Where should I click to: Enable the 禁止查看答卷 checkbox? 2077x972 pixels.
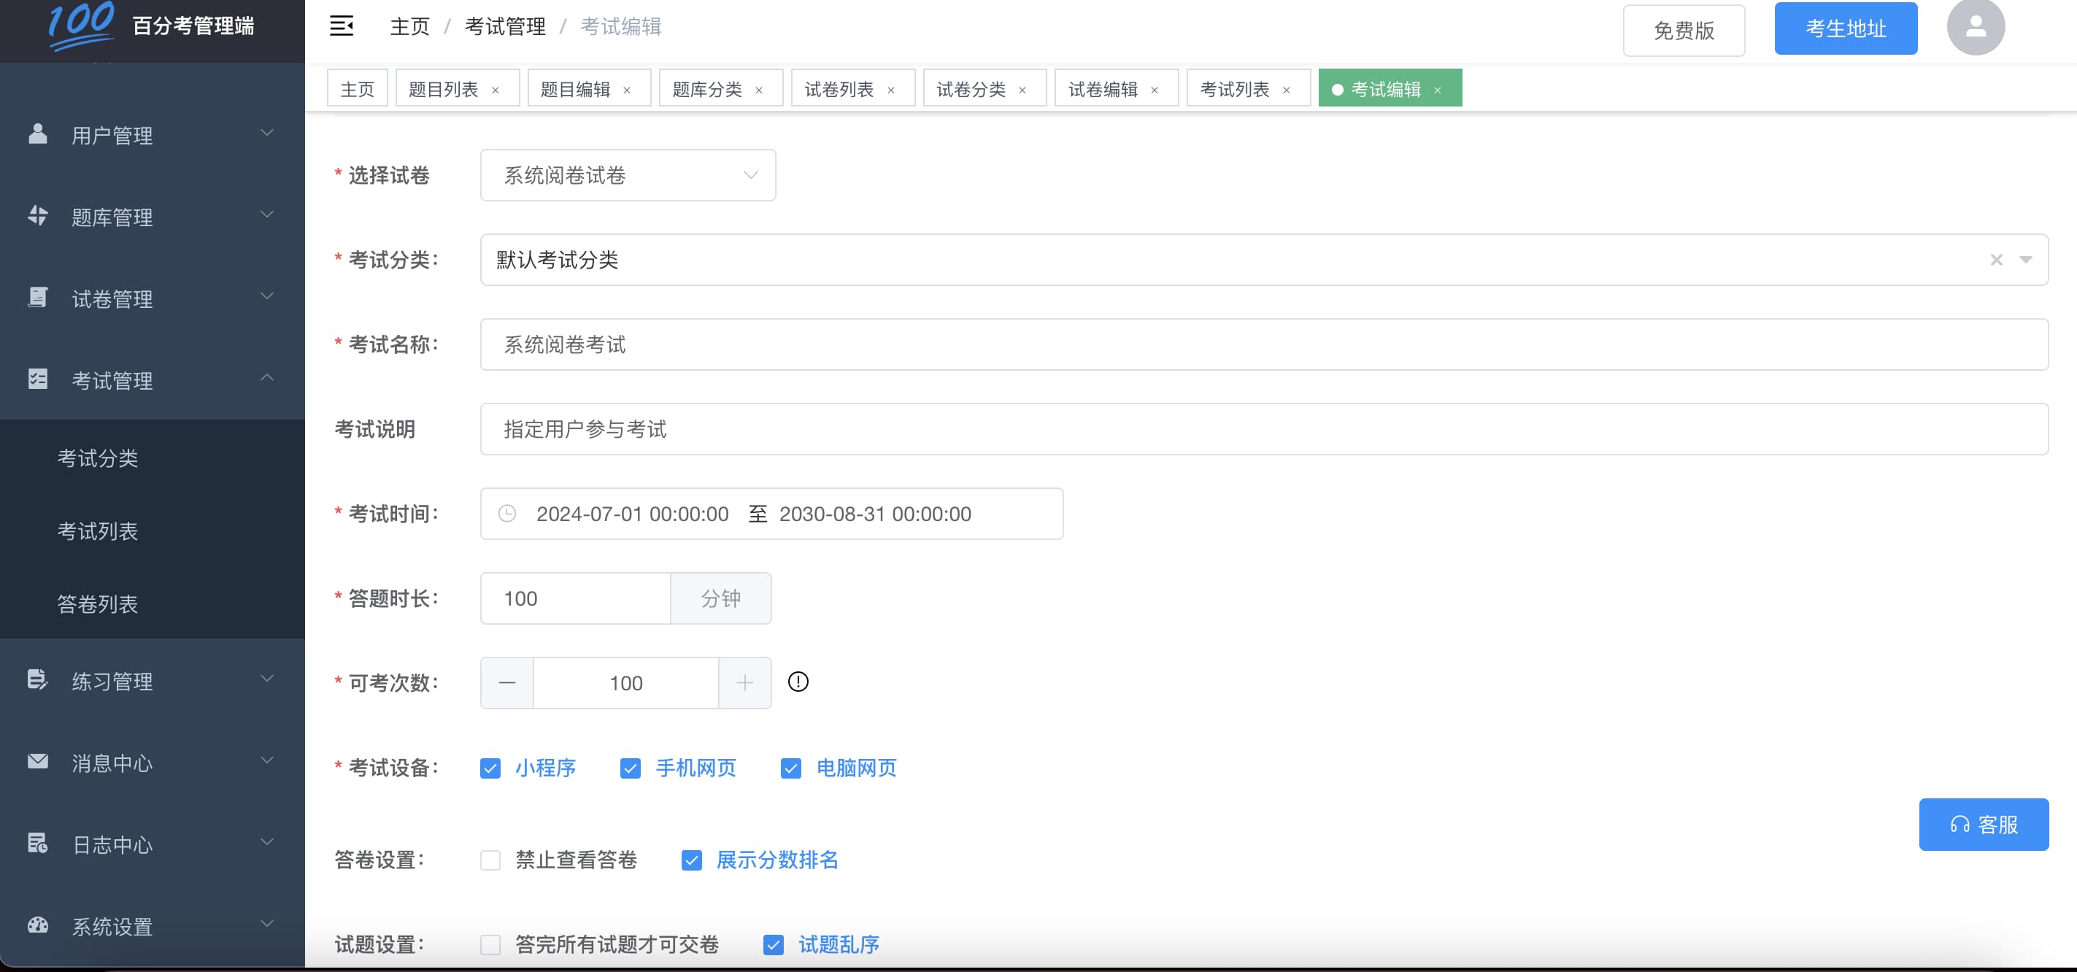coord(490,861)
